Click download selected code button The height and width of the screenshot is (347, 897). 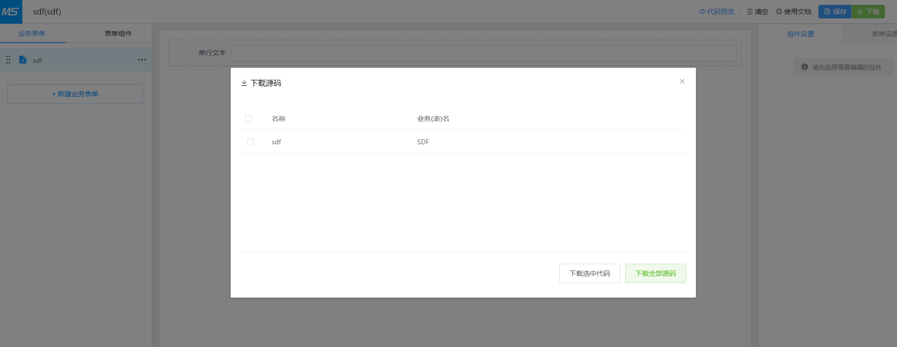click(x=589, y=273)
